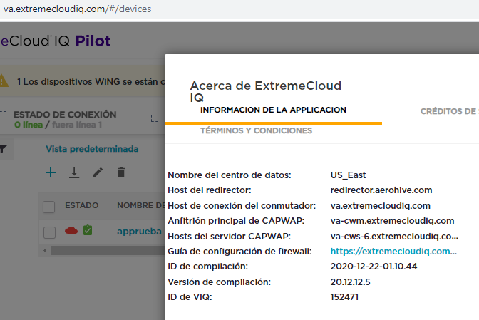
Task: Click the add device plus icon
Action: [51, 172]
